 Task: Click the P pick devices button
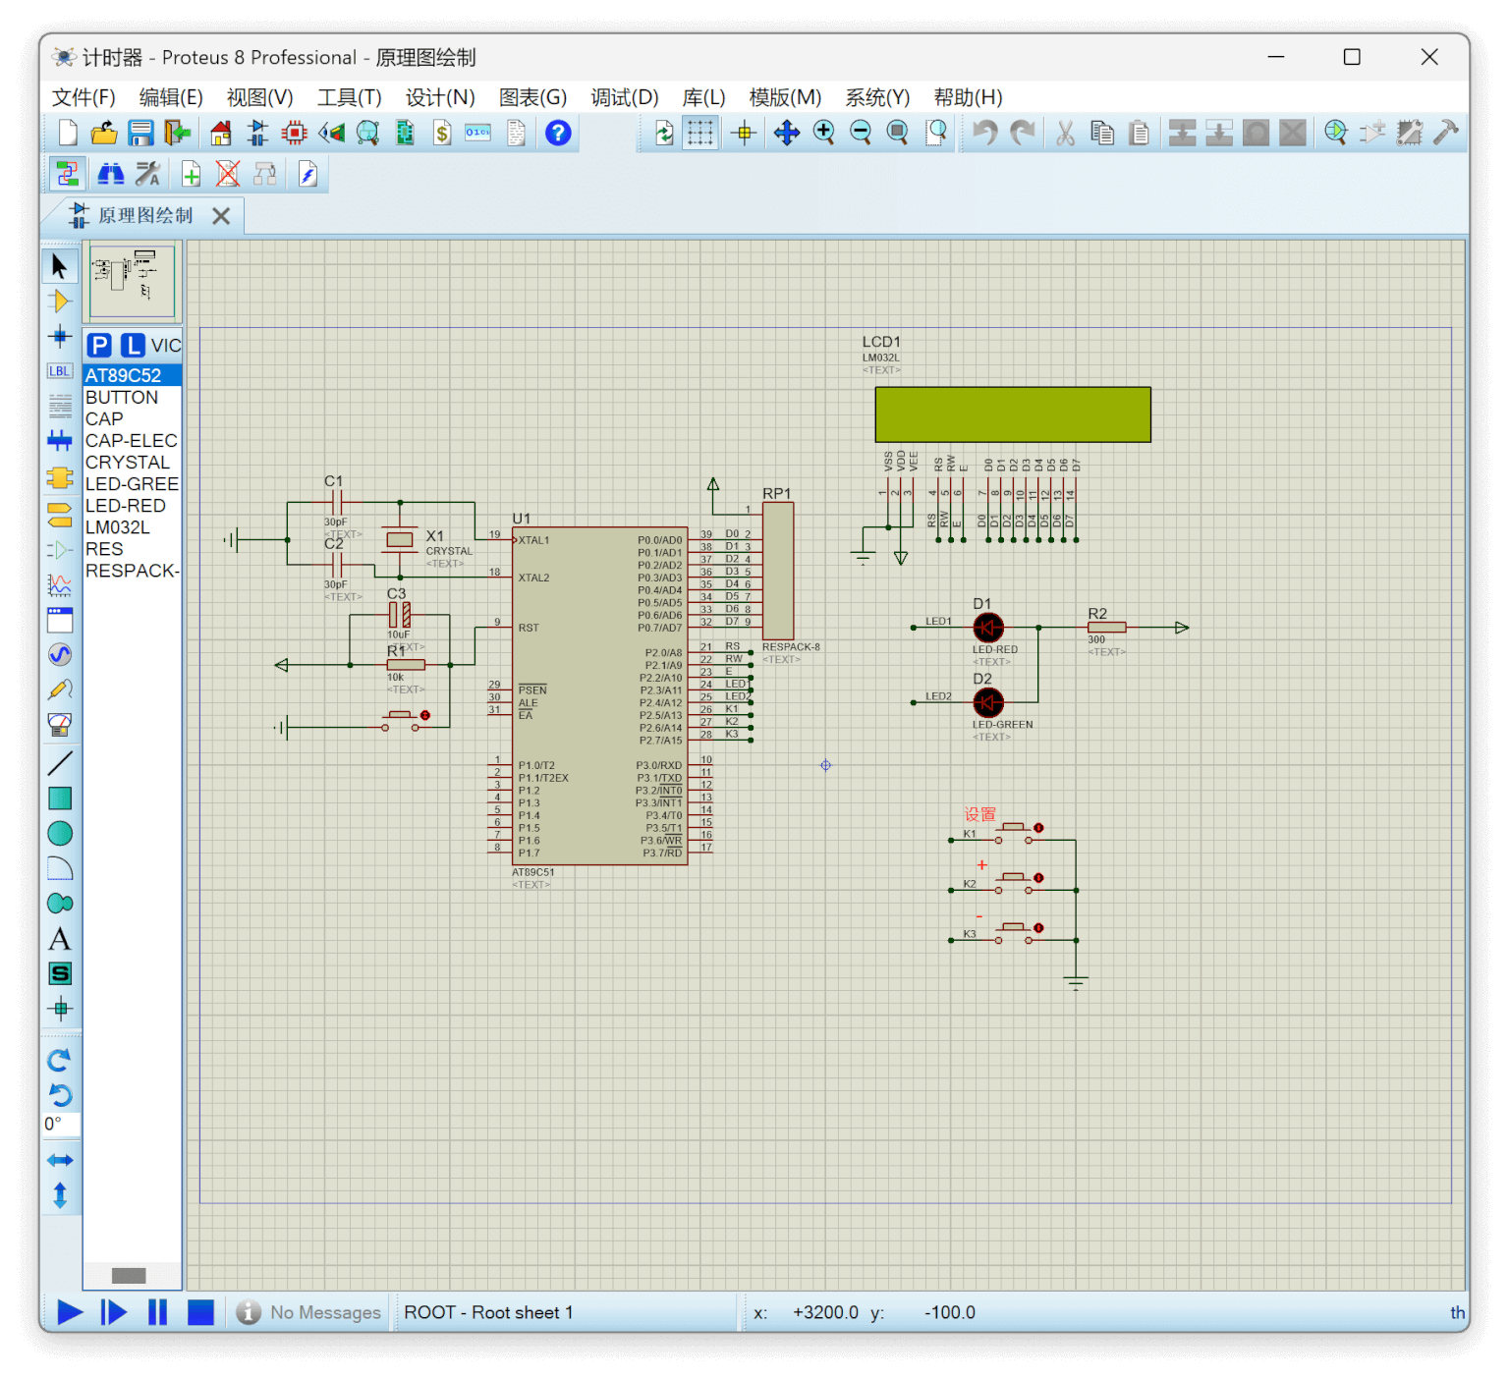(98, 346)
